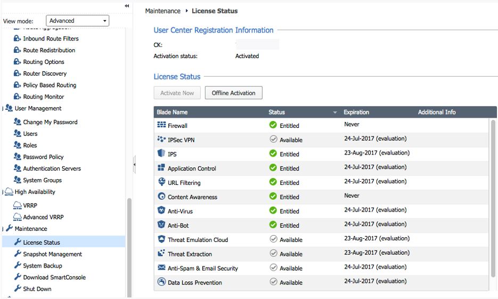Click the Threat Emulation Cloud icon
The width and height of the screenshot is (498, 299).
161,239
